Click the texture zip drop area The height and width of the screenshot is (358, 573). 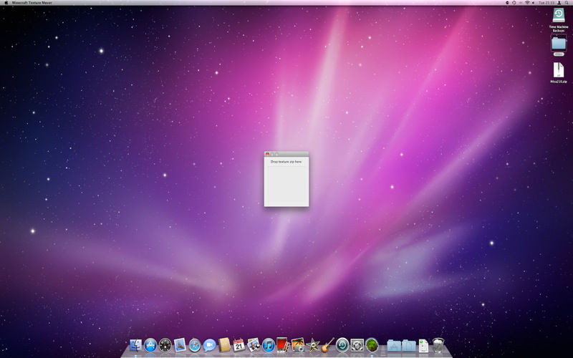pos(286,185)
